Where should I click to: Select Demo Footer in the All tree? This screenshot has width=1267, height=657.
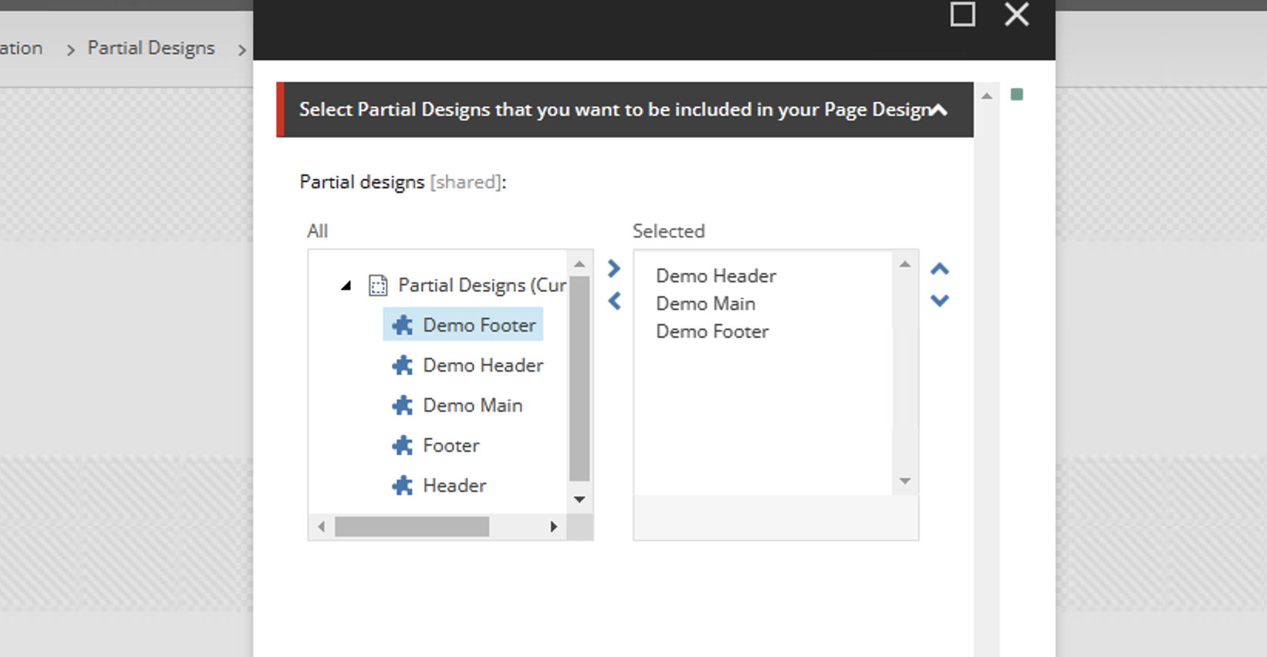coord(478,325)
